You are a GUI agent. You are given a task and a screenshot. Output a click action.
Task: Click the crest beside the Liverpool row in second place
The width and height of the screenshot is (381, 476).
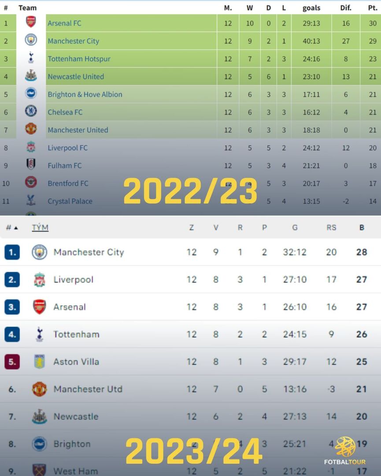[x=40, y=280]
